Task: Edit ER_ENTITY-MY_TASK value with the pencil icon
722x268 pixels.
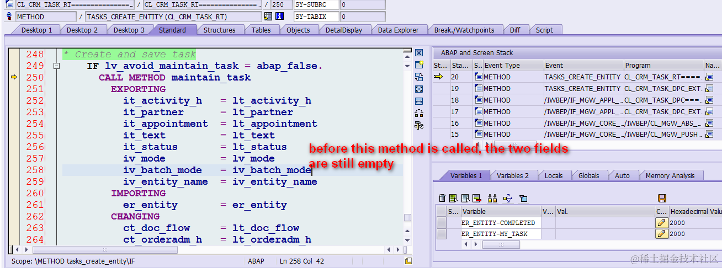Action: (661, 234)
